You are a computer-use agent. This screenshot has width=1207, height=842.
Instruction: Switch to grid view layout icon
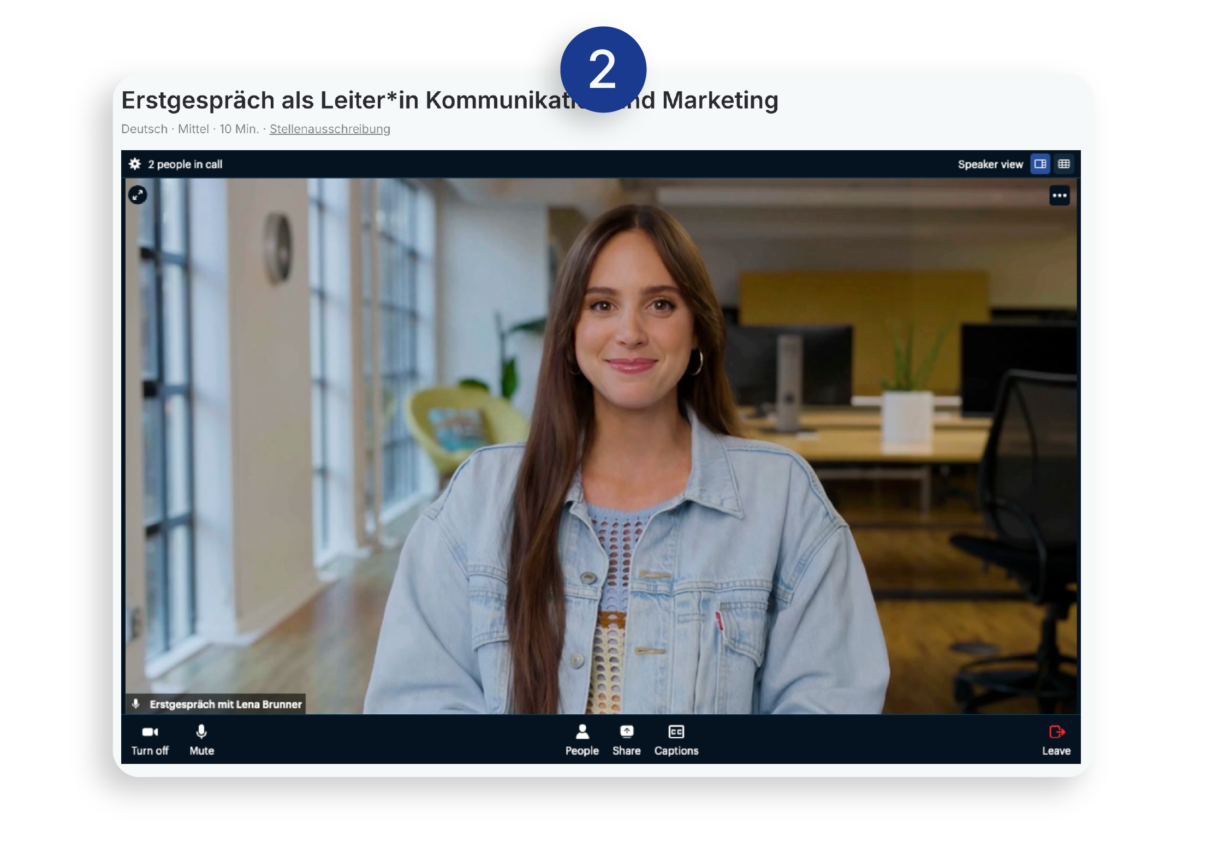1063,164
